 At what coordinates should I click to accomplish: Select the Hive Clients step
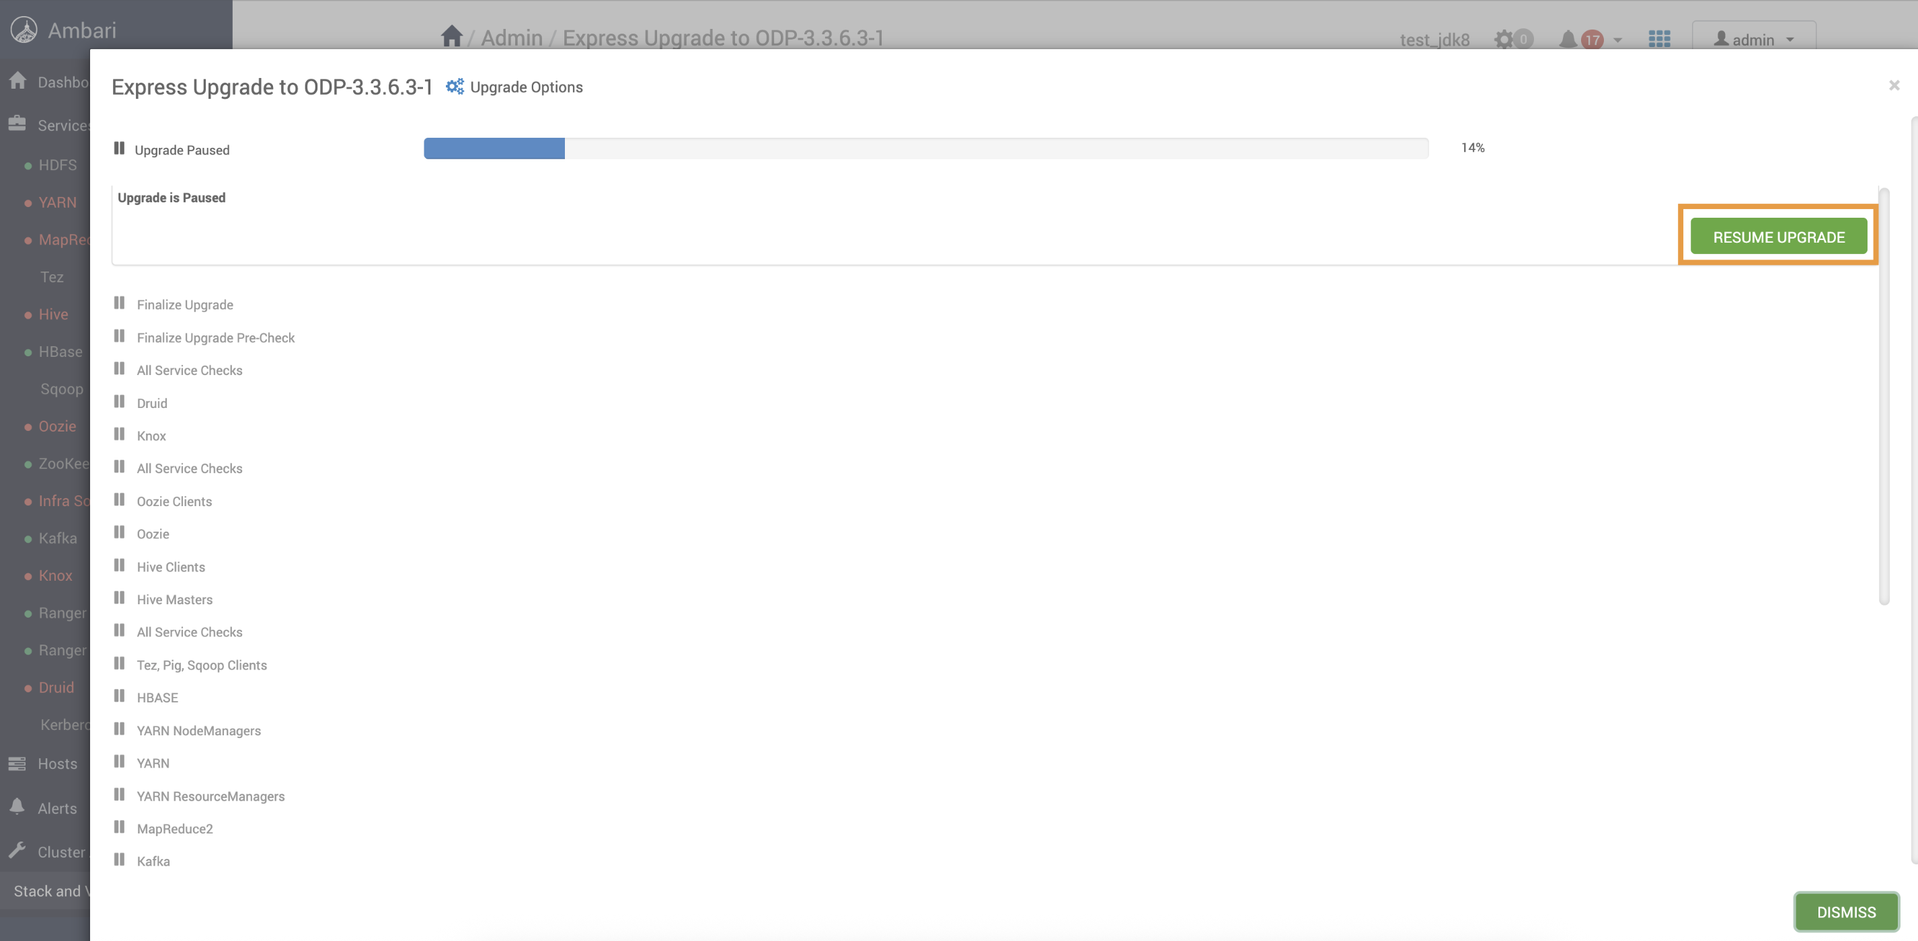coord(171,567)
